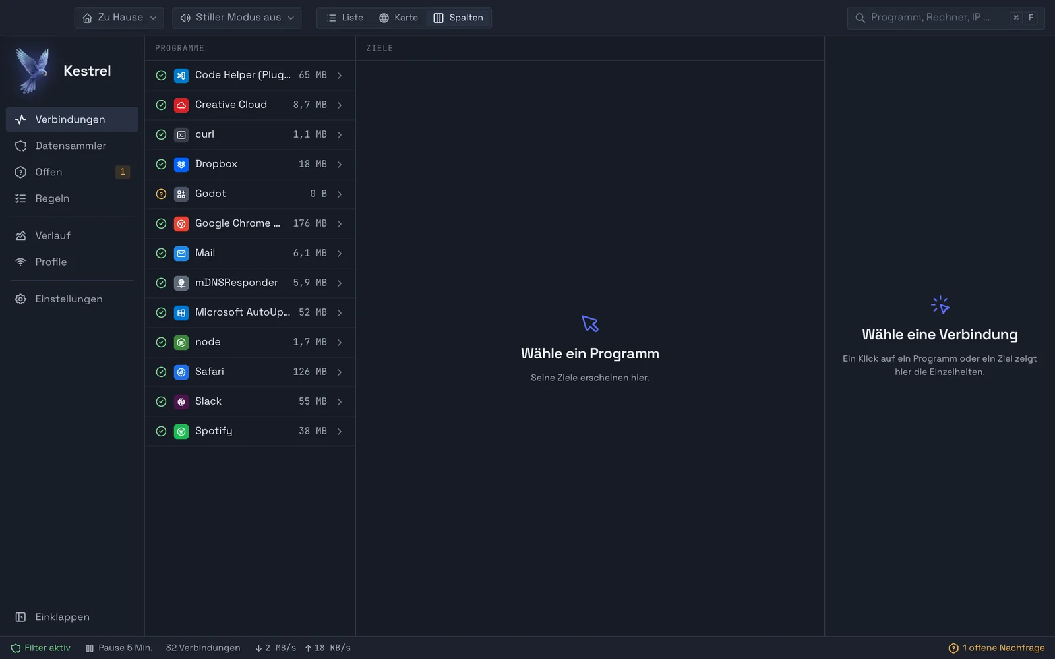Click the Einstellungen gear icon

tap(21, 299)
